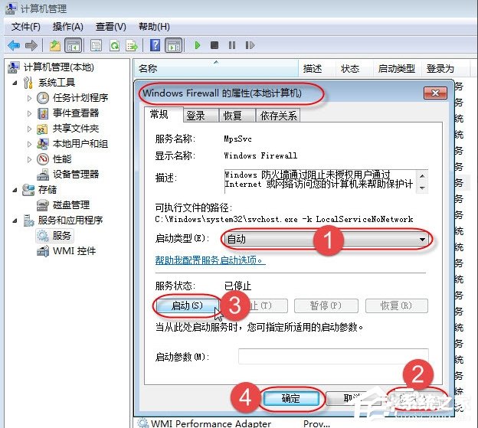Click the 确定 button

coord(290,398)
